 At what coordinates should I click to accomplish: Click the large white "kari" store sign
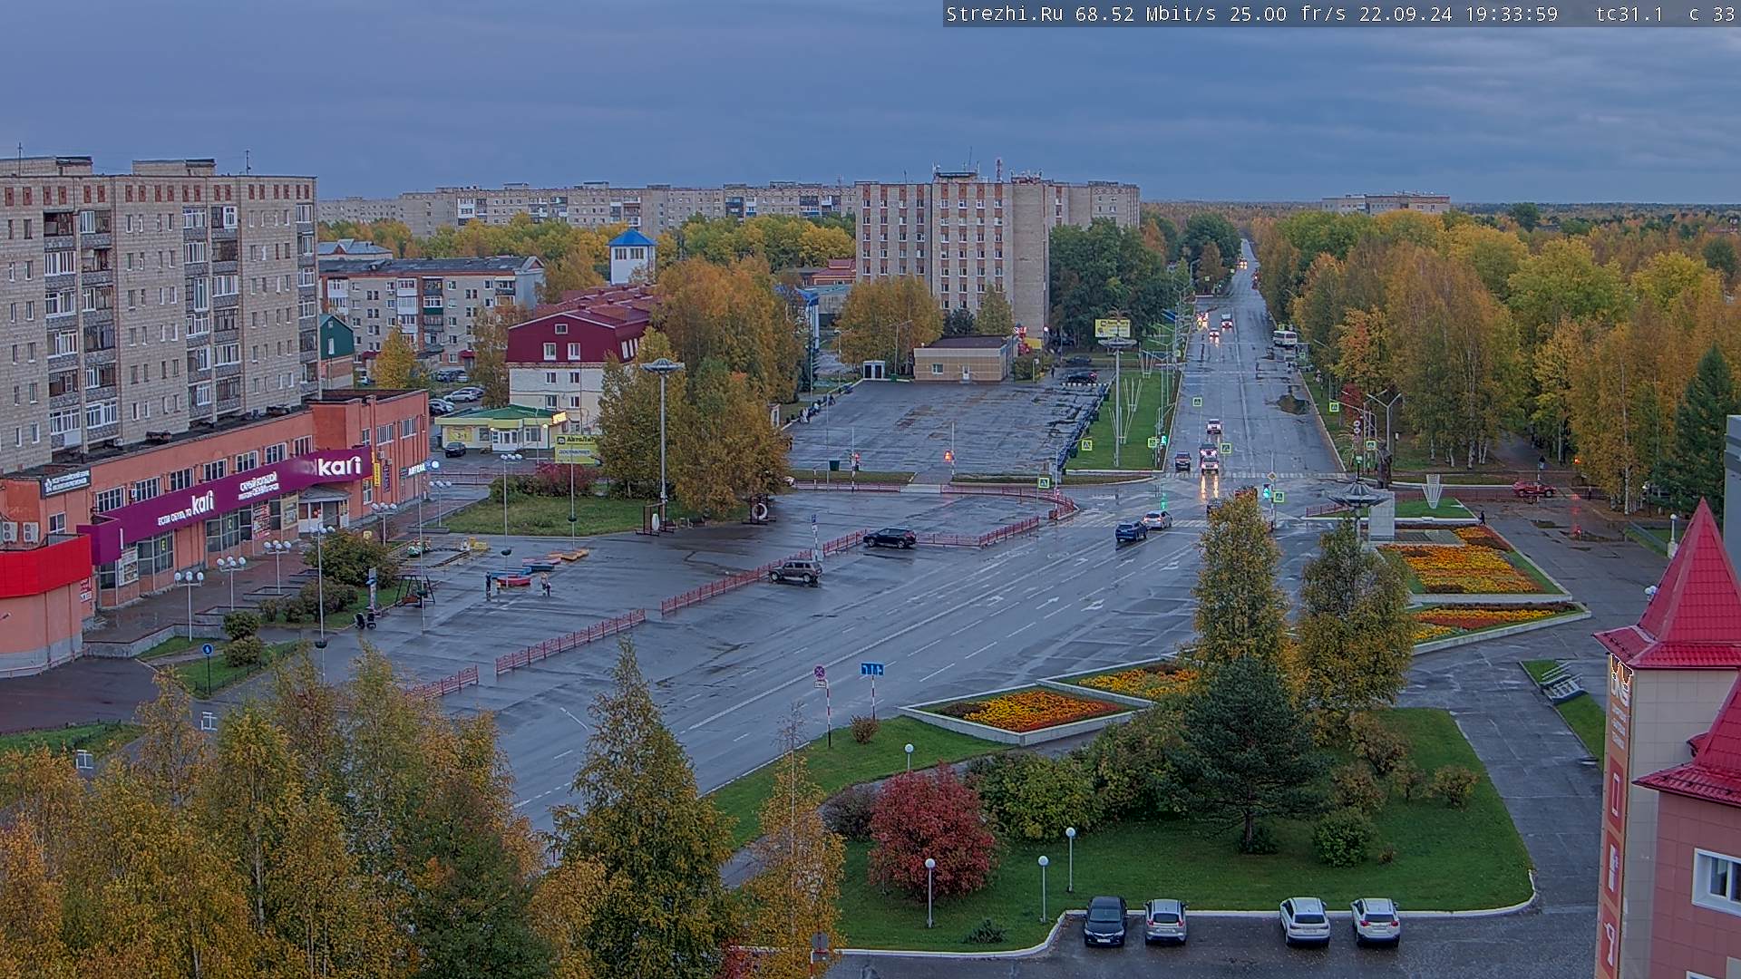coord(339,466)
